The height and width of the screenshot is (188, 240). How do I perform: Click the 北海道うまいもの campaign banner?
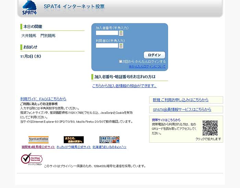pos(109,140)
